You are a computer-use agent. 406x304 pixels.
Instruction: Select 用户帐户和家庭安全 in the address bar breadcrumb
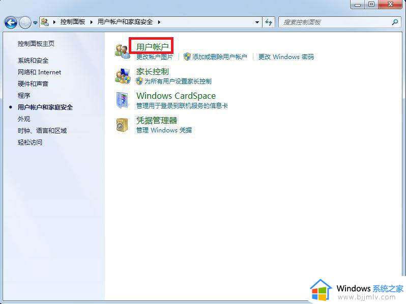tap(125, 22)
